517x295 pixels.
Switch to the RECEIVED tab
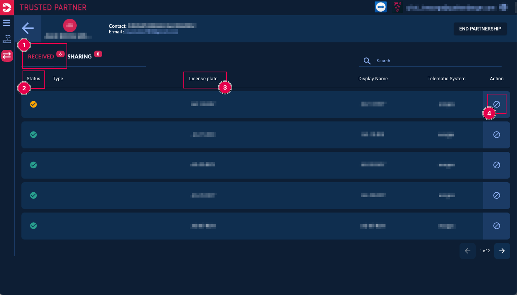click(x=41, y=57)
